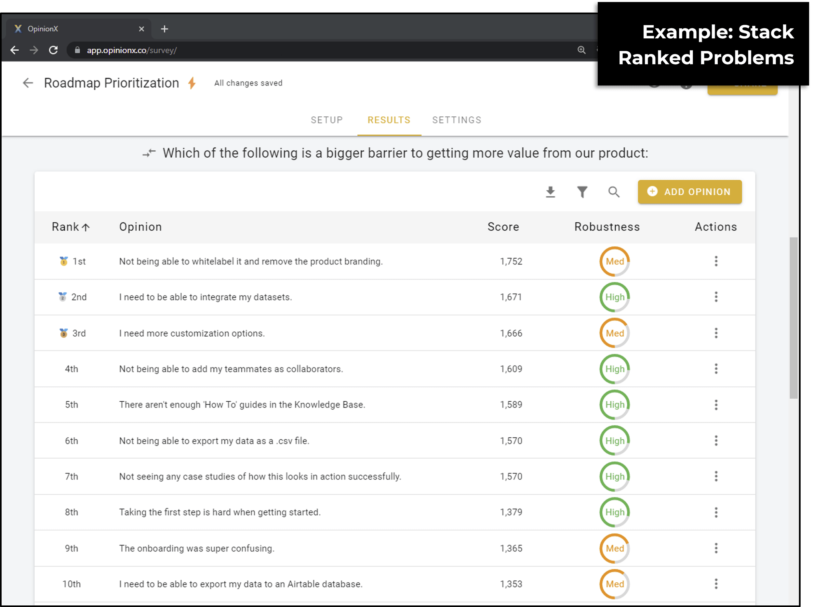Open the actions menu for the 1st ranked opinion
This screenshot has height=607, width=813.
click(x=716, y=261)
